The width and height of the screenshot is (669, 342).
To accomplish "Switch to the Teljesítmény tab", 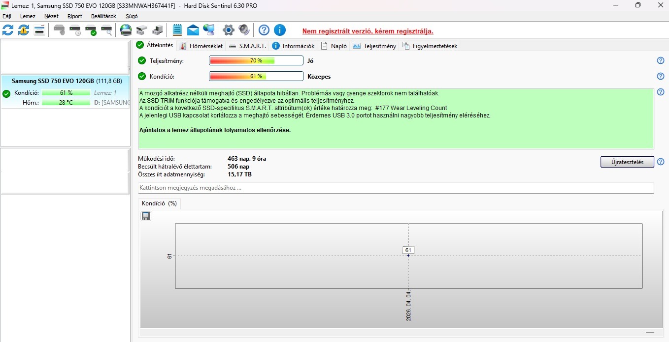I will (x=374, y=46).
